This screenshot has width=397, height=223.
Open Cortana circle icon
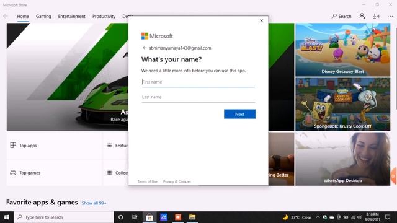pyautogui.click(x=121, y=217)
